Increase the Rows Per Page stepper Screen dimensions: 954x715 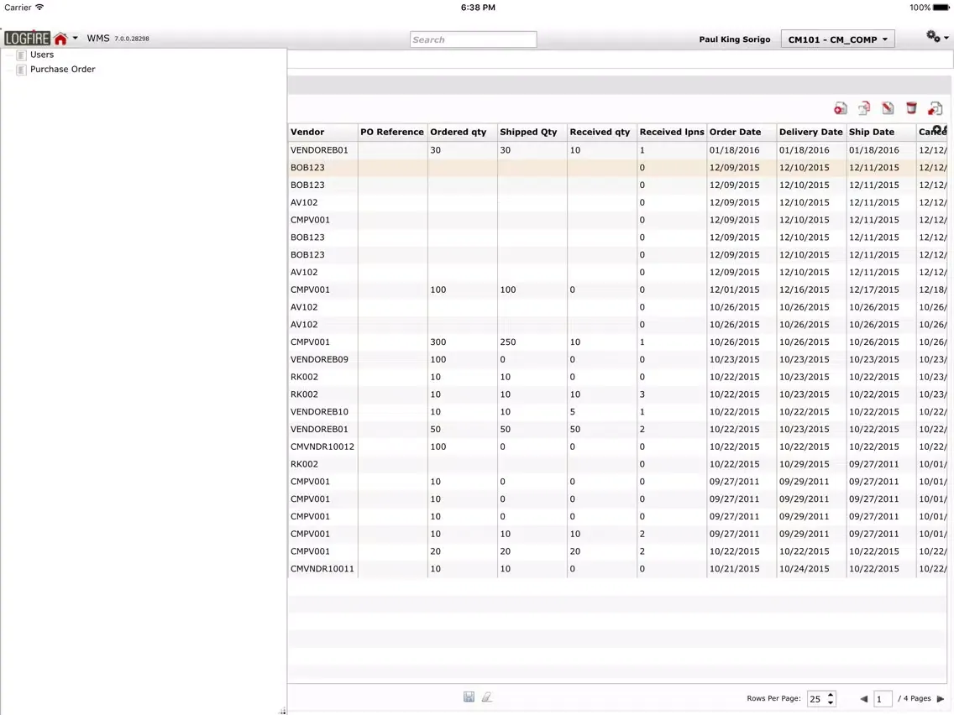831,694
